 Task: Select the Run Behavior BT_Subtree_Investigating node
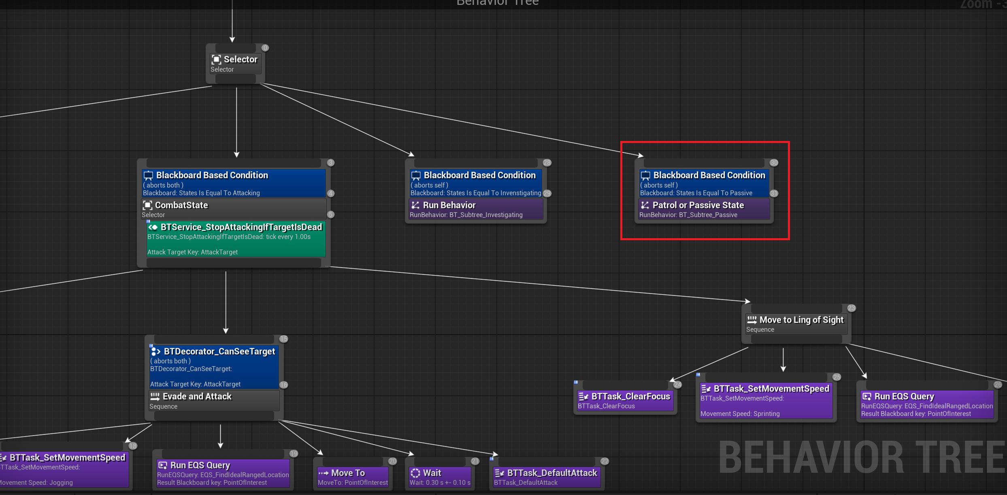pos(475,209)
